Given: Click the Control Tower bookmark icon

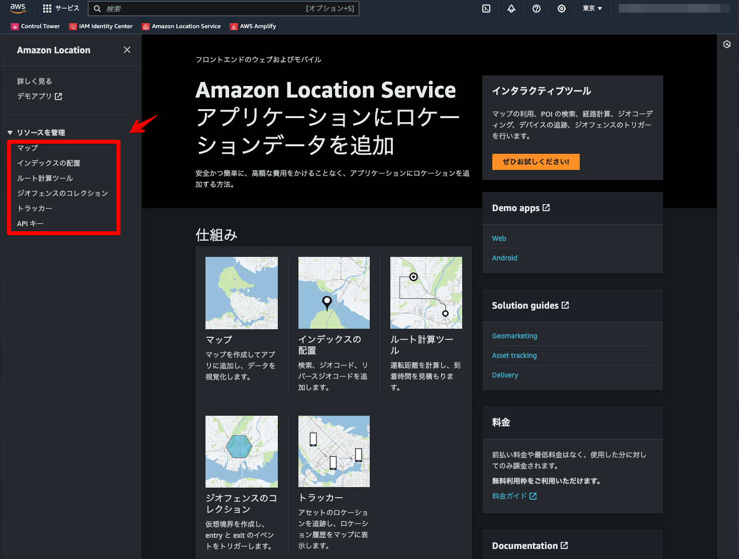Looking at the screenshot, I should point(15,27).
